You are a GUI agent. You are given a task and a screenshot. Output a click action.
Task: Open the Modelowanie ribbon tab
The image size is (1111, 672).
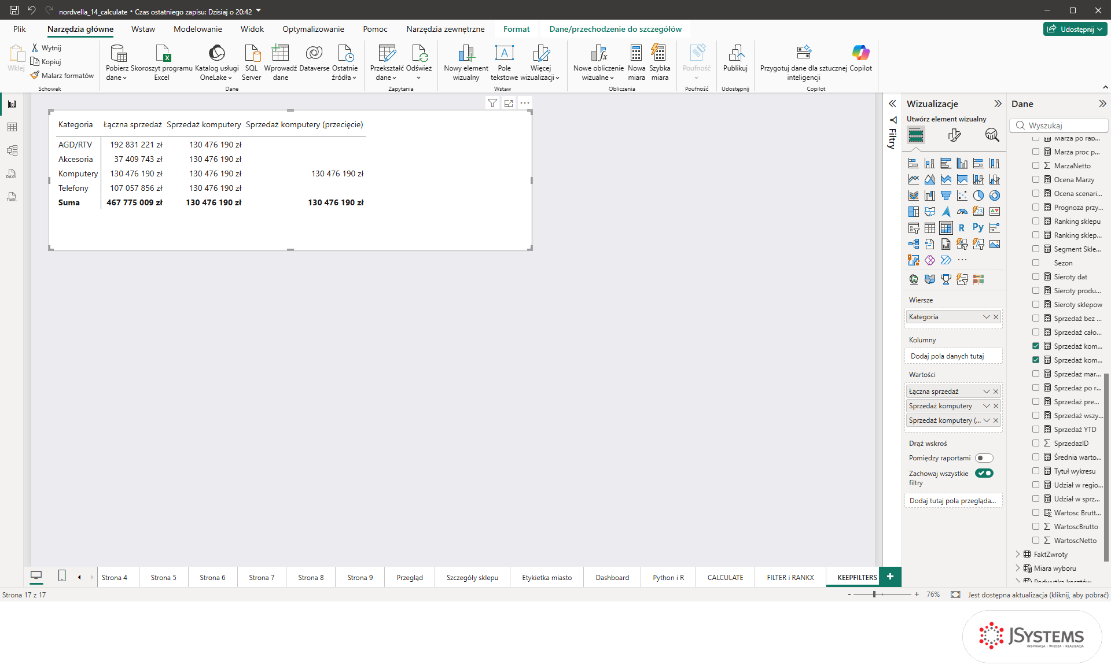[x=197, y=29]
